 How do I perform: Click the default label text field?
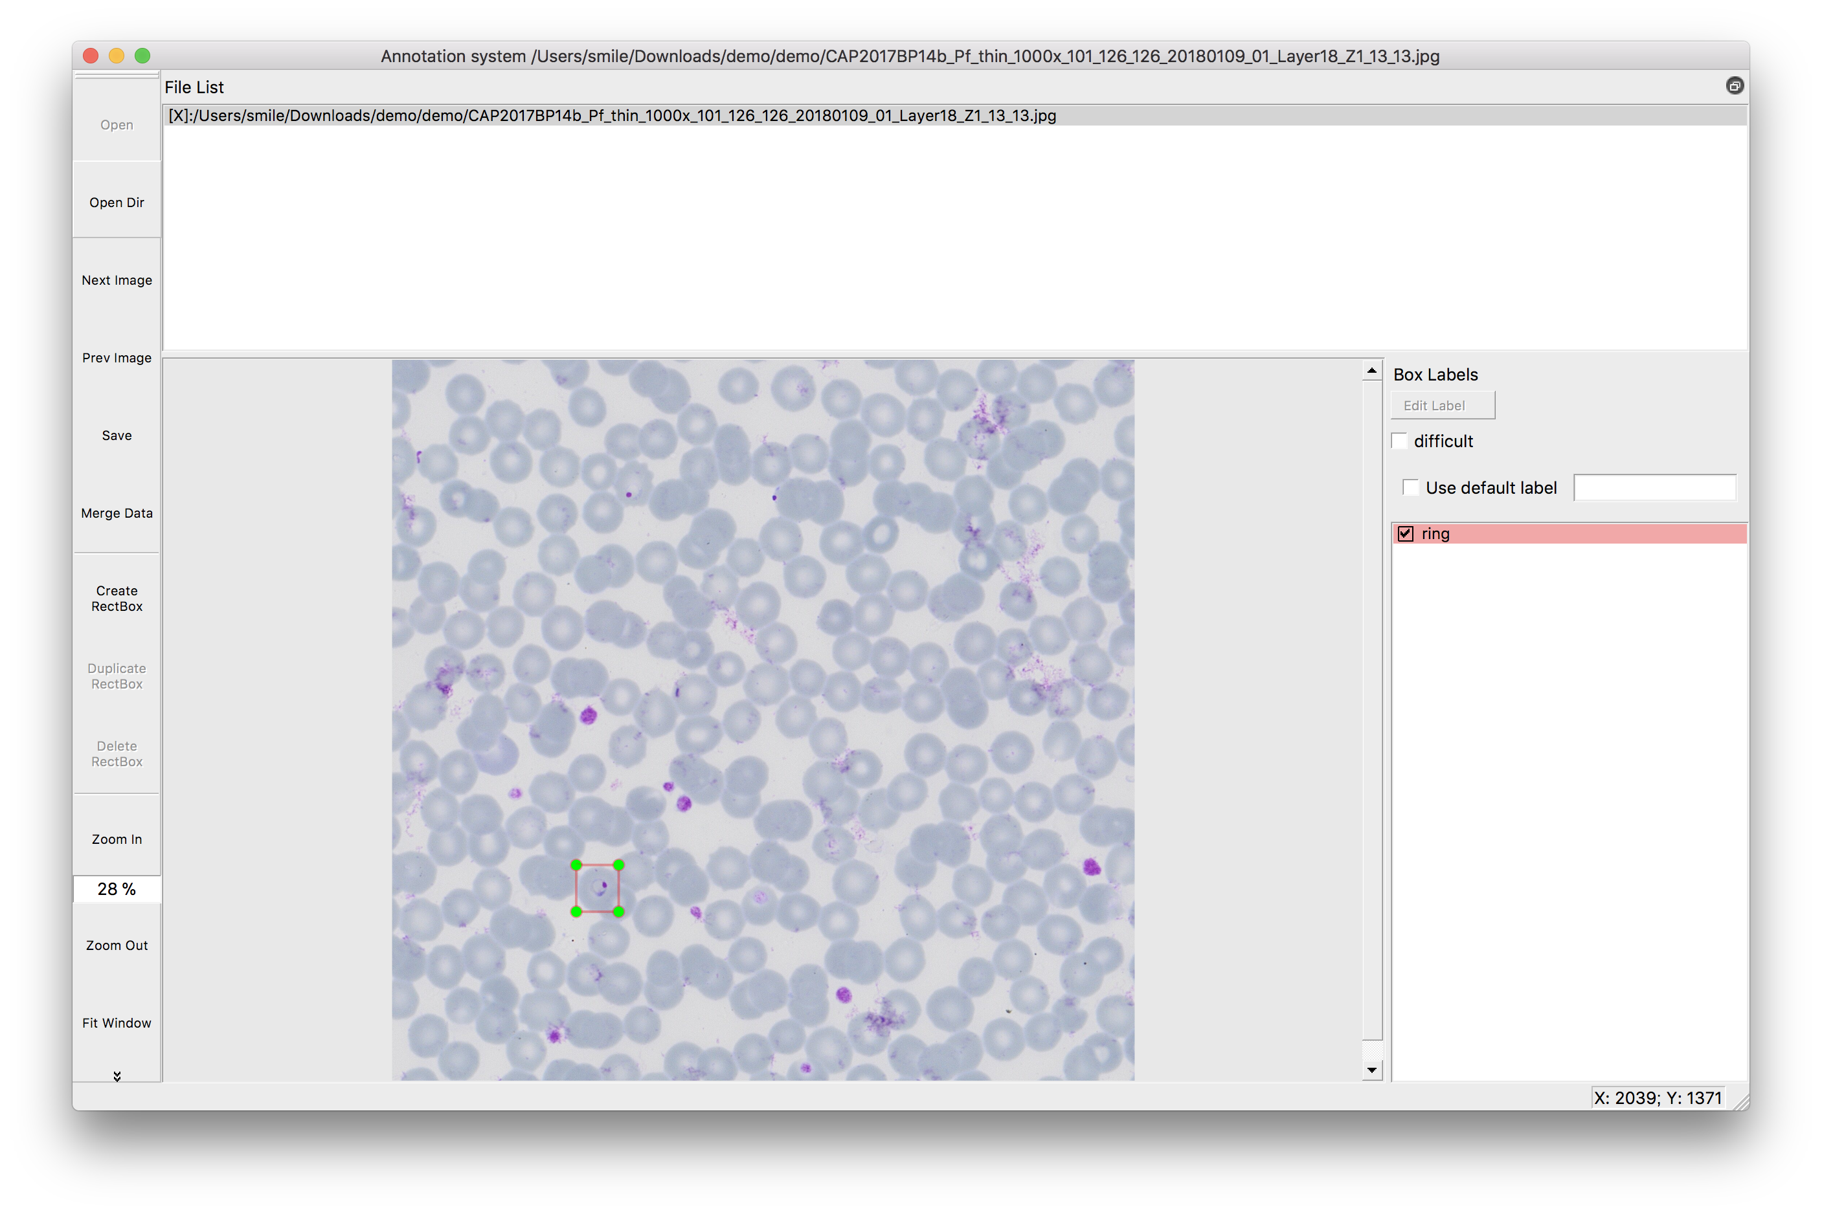pos(1655,488)
